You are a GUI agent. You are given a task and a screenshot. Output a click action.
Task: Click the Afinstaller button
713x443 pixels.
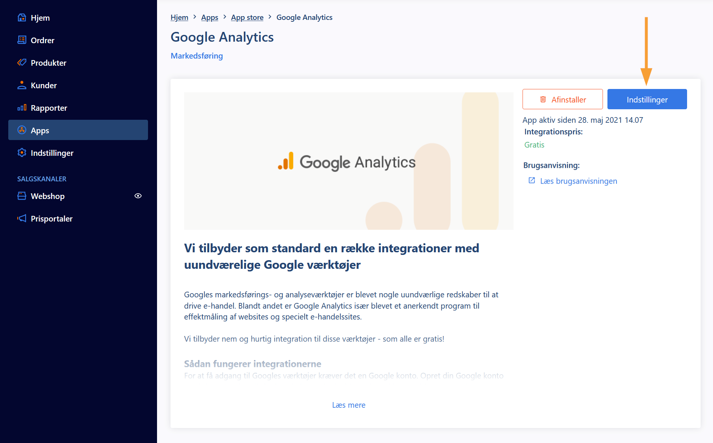[563, 99]
